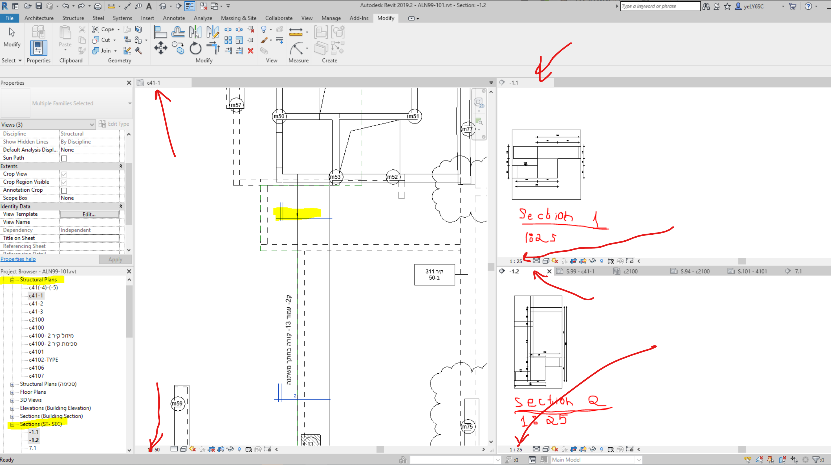Screen dimensions: 831x465
Task: Select the Move tool in Modify panel
Action: pos(161,48)
